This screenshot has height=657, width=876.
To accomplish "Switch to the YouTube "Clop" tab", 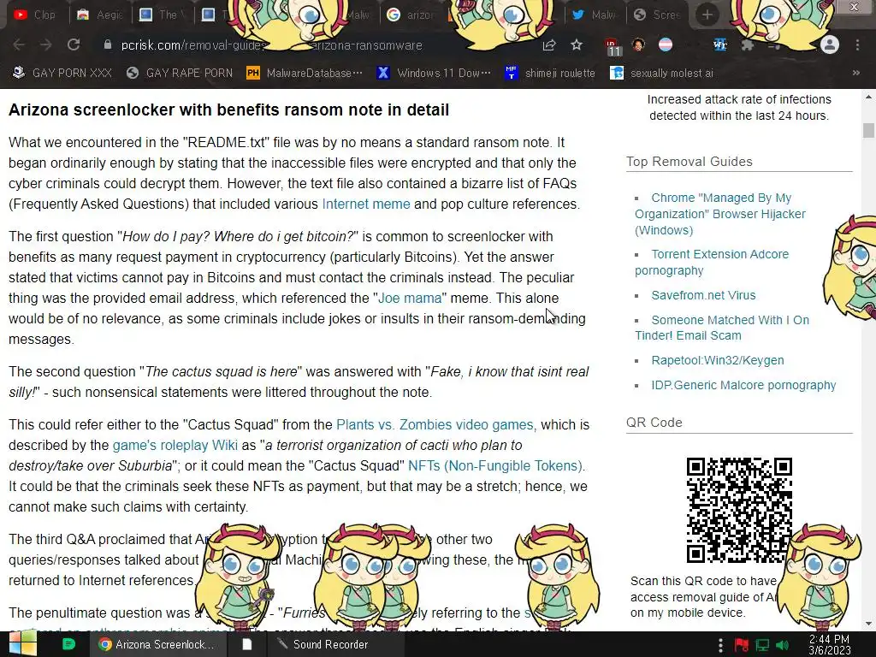I will point(34,15).
